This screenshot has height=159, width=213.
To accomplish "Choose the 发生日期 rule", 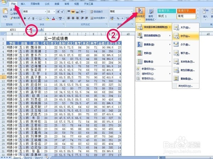I will coord(186,70).
